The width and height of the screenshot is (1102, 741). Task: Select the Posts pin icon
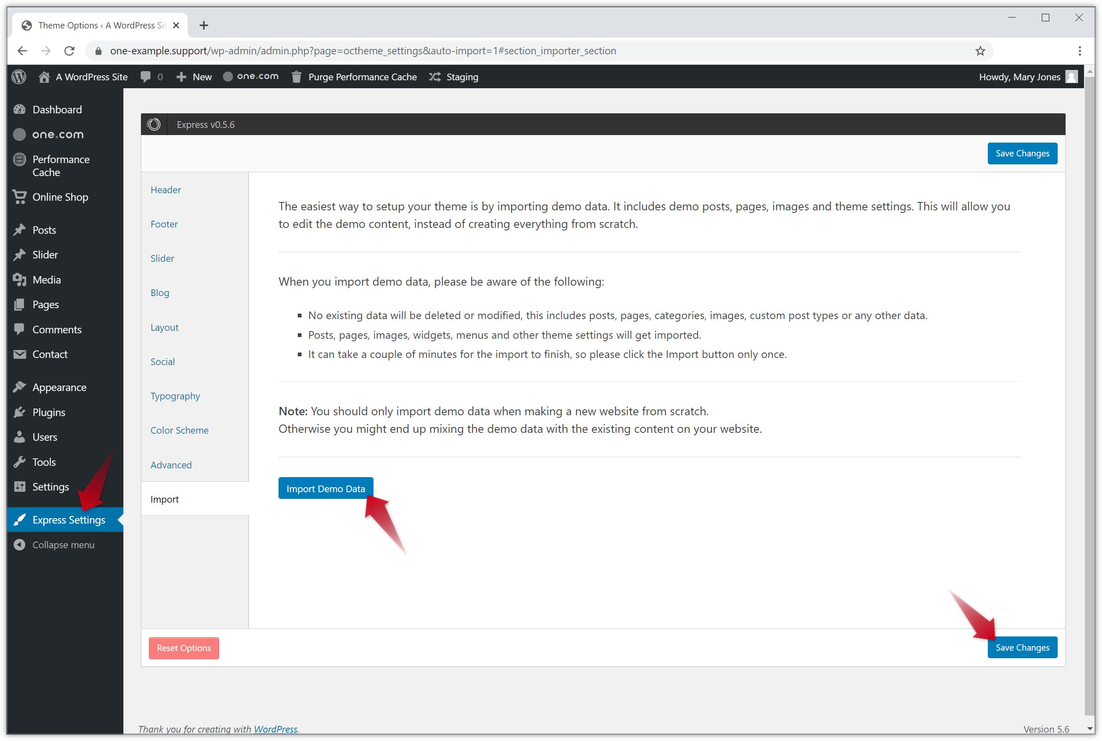pos(20,230)
